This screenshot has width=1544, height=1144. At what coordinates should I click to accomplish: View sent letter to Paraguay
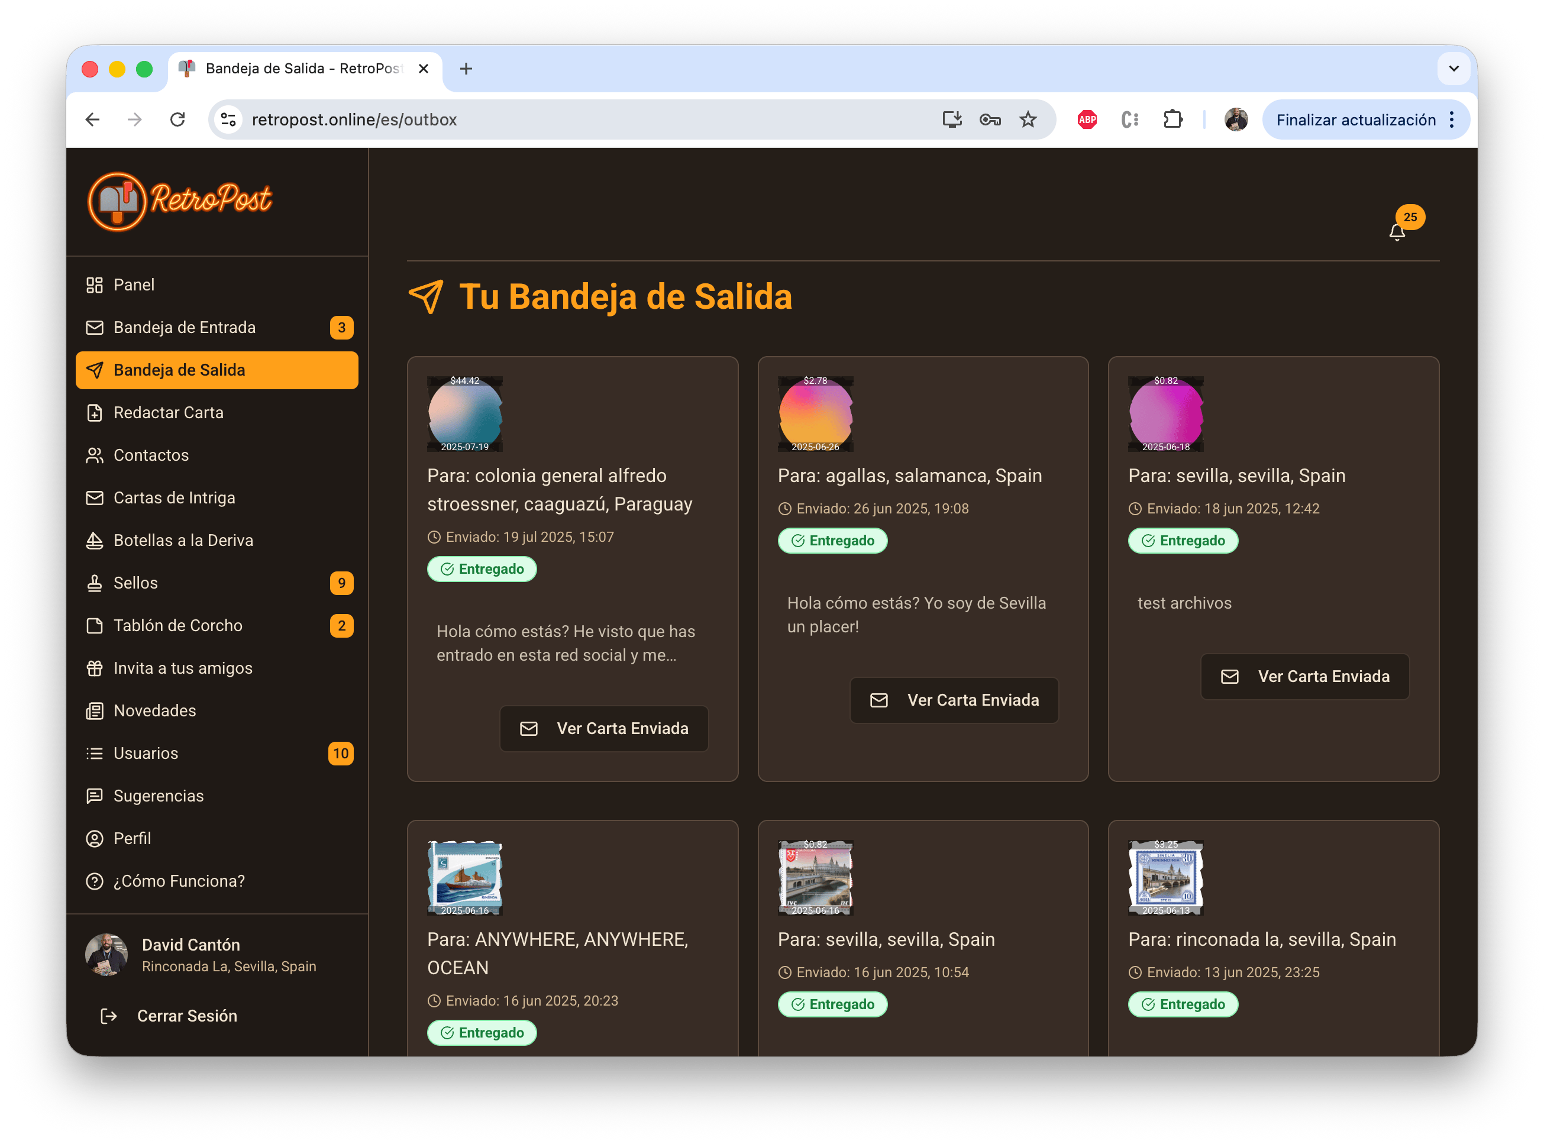[604, 729]
